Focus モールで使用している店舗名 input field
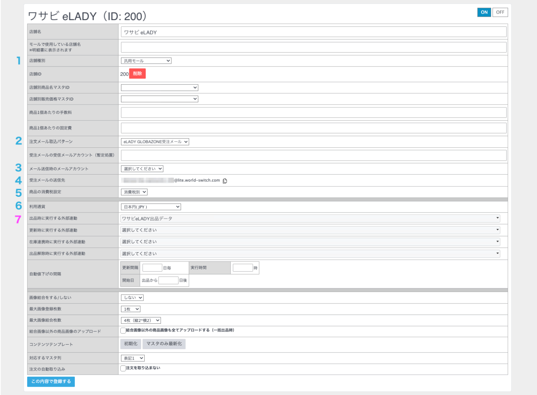This screenshot has height=395, width=537. 314,47
